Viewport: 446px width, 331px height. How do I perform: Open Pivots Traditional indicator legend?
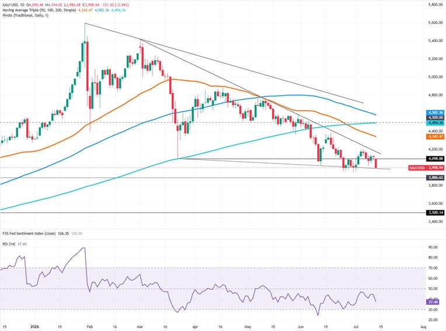[25, 15]
